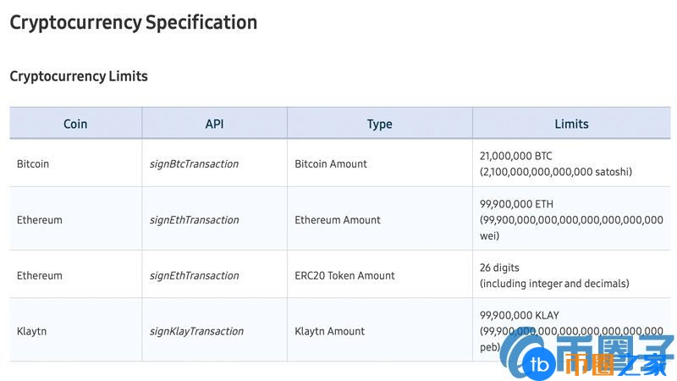Select the Type column header
The width and height of the screenshot is (677, 381).
[x=379, y=124]
